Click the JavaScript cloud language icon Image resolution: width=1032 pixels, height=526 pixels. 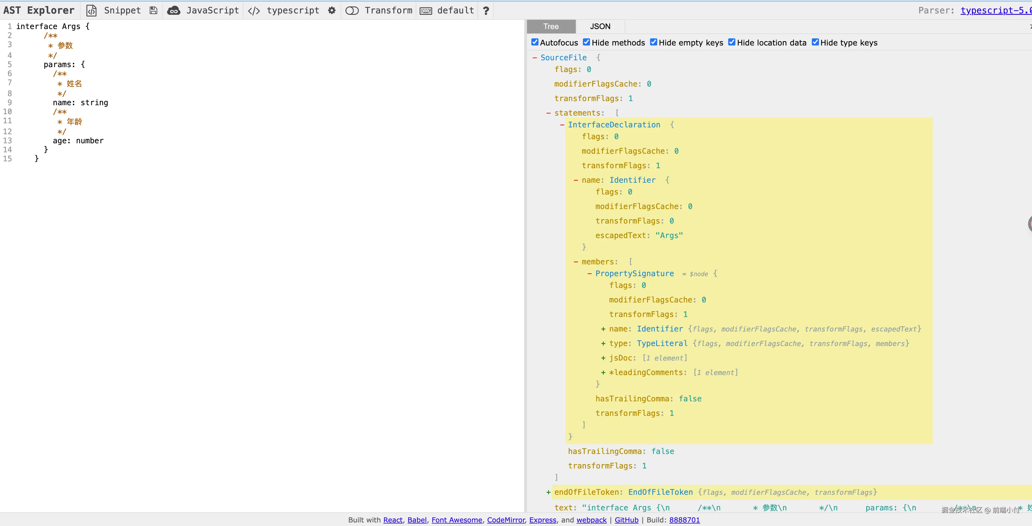coord(174,10)
